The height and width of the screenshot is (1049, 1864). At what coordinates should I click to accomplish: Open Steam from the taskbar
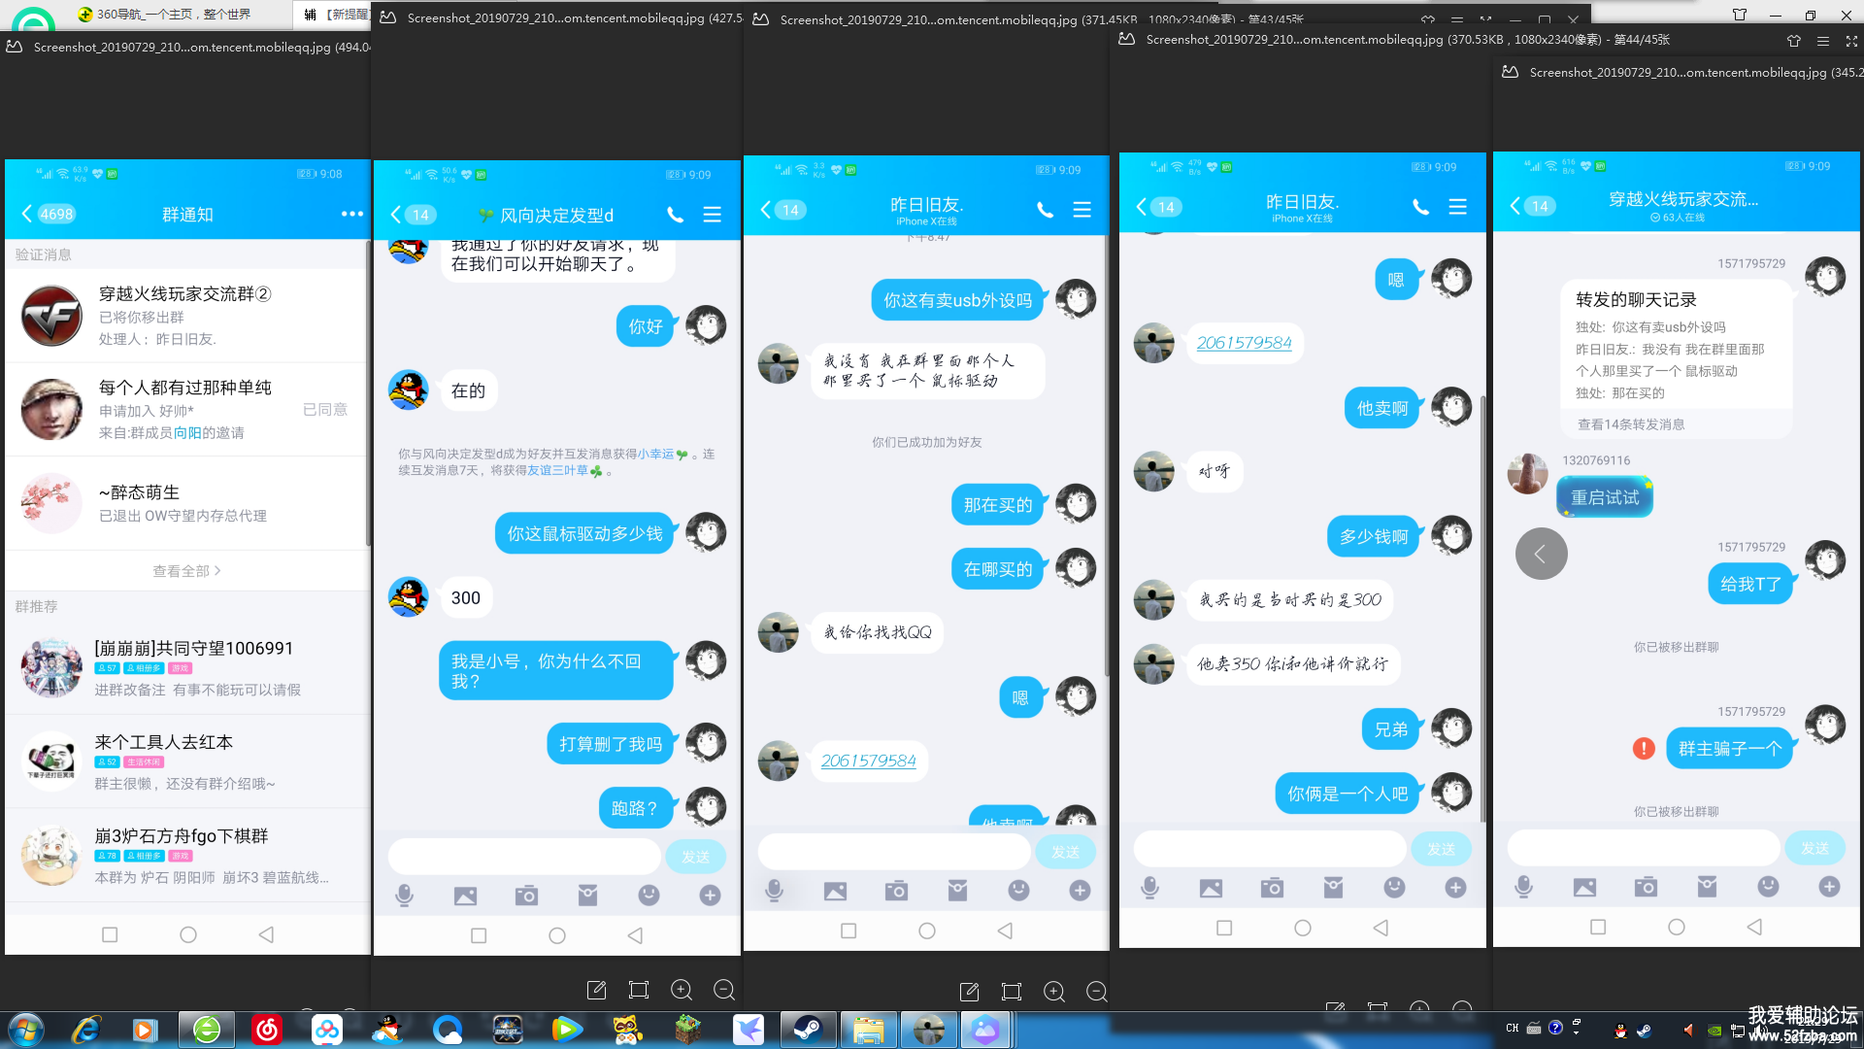click(x=808, y=1030)
